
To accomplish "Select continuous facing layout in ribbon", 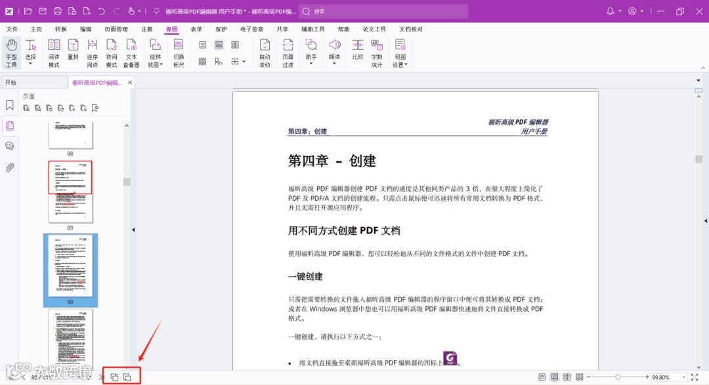I will click(203, 62).
